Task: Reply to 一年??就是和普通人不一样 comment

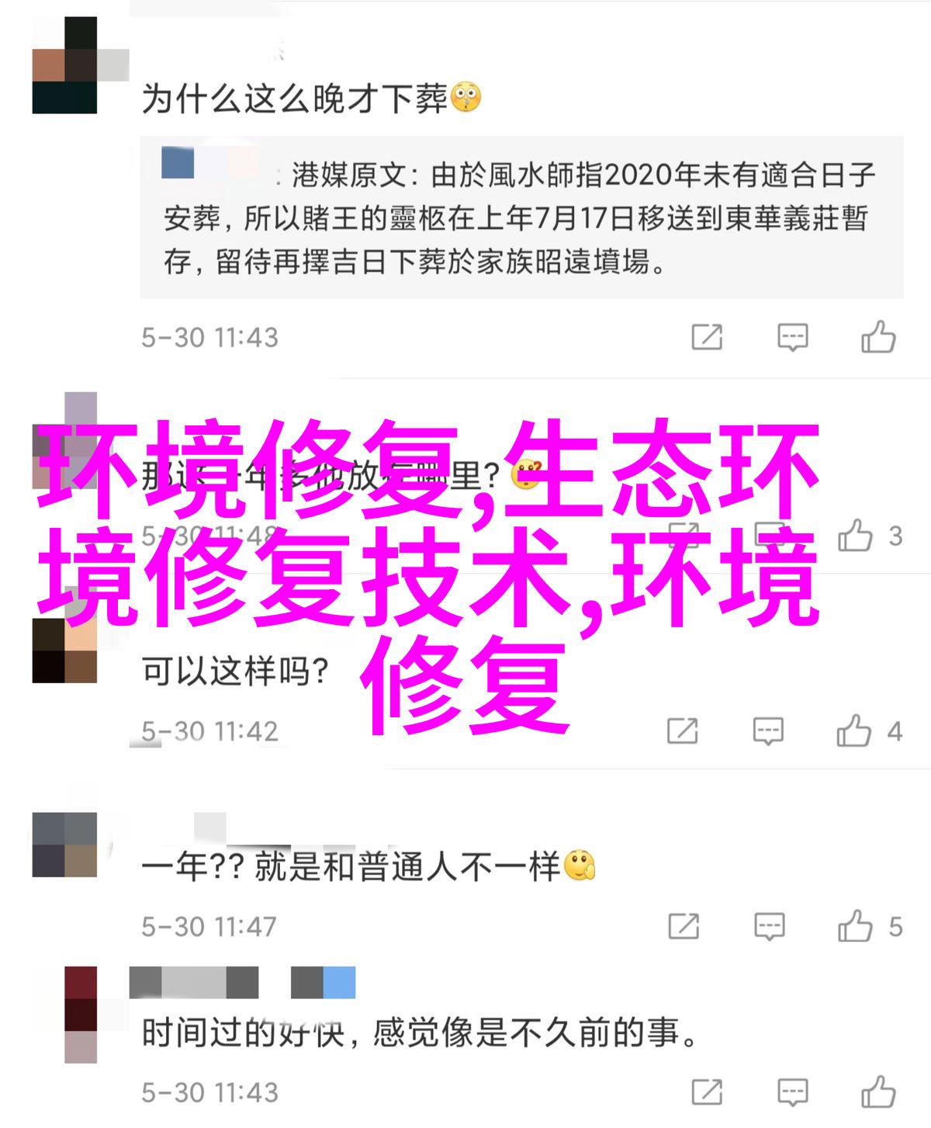Action: [x=768, y=926]
